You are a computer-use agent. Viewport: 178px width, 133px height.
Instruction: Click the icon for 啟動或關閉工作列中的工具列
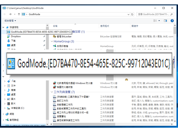pyautogui.click(x=55, y=108)
